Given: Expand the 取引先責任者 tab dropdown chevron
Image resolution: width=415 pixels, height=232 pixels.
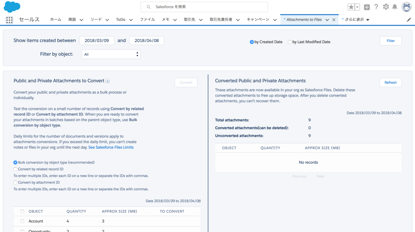Looking at the screenshot, I should 237,20.
